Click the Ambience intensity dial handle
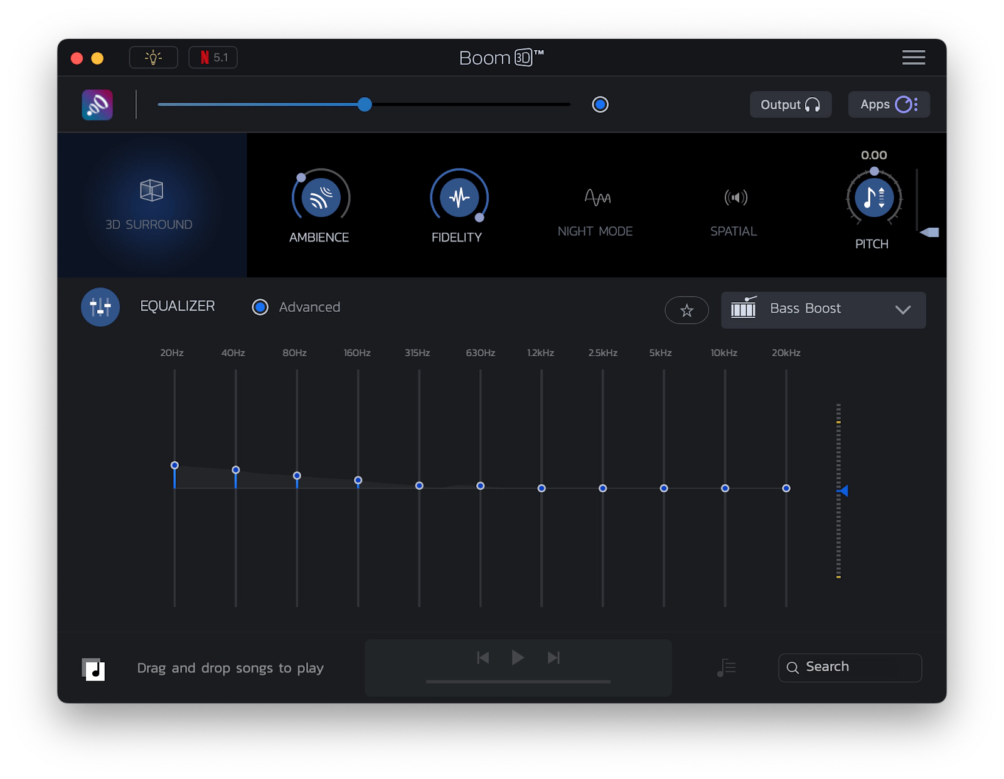 click(301, 178)
